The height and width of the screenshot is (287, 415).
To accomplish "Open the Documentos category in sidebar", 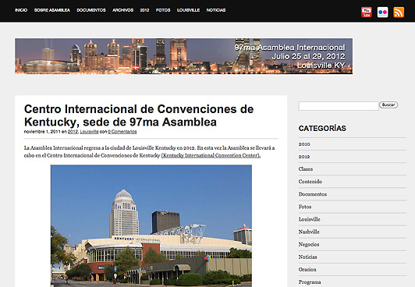I will pyautogui.click(x=313, y=194).
